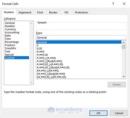Click the format list scroll down arrow

[123, 76]
